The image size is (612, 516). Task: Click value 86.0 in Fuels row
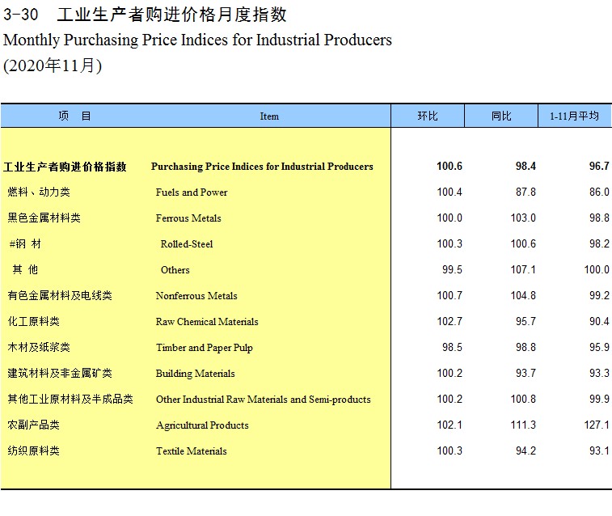[x=599, y=192]
